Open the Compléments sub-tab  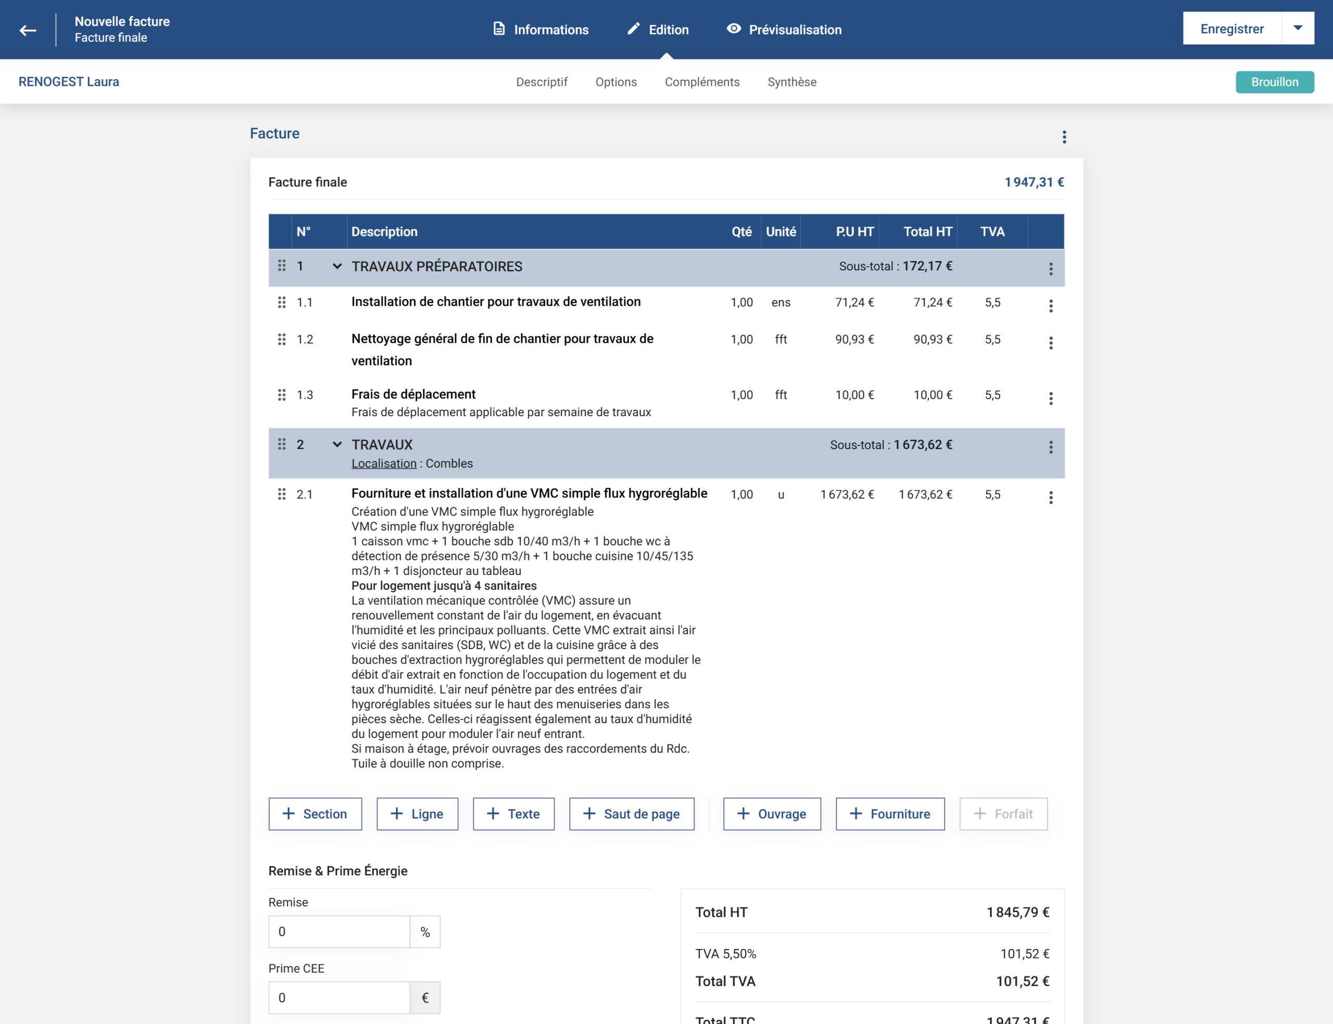point(702,82)
